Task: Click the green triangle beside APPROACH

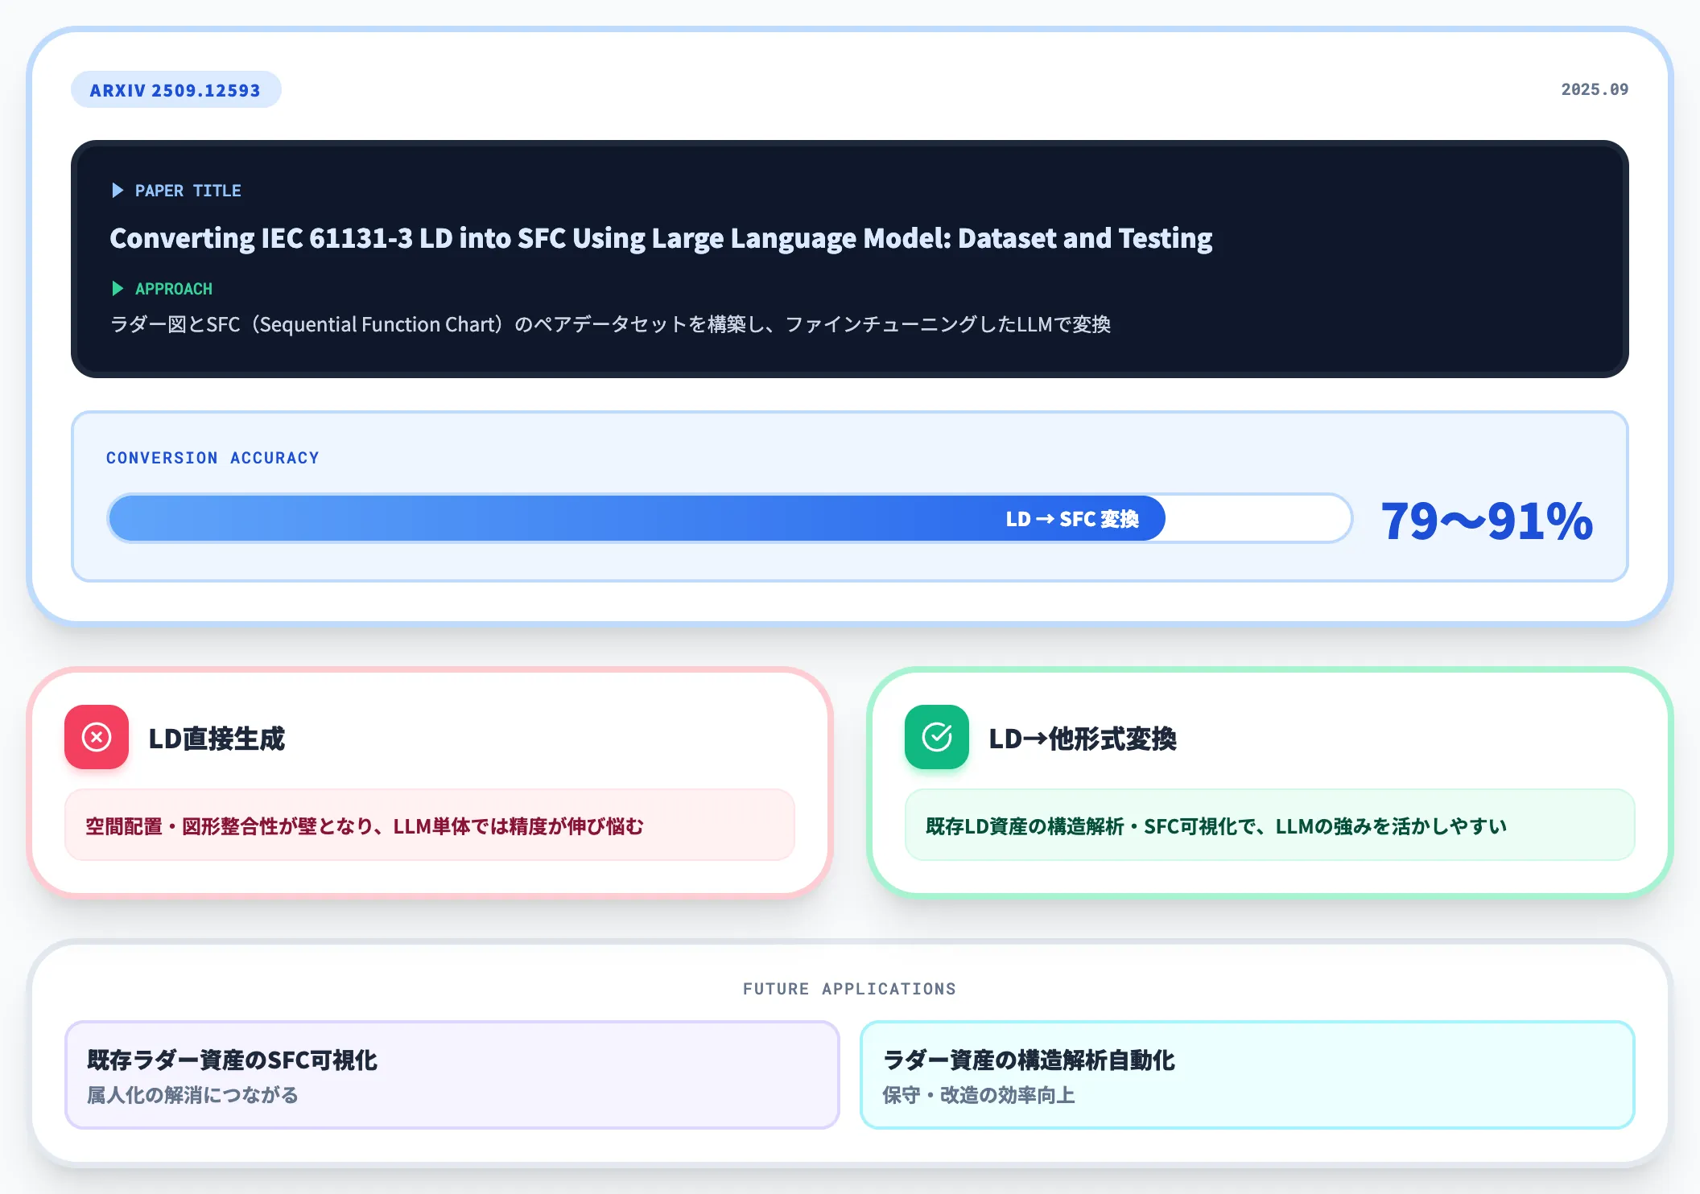Action: (118, 289)
